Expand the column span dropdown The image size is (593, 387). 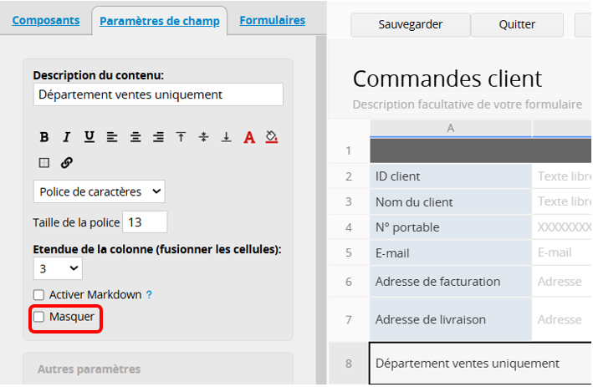coord(58,268)
